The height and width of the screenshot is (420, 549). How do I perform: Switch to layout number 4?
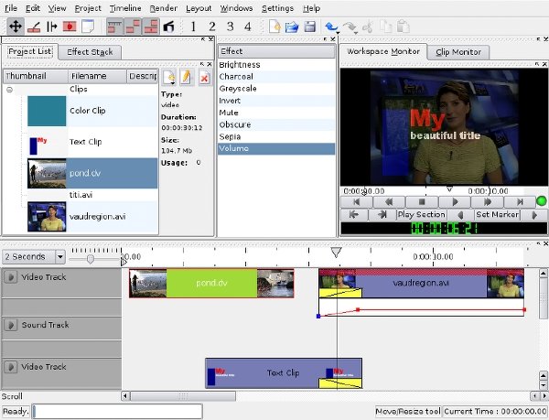[248, 27]
